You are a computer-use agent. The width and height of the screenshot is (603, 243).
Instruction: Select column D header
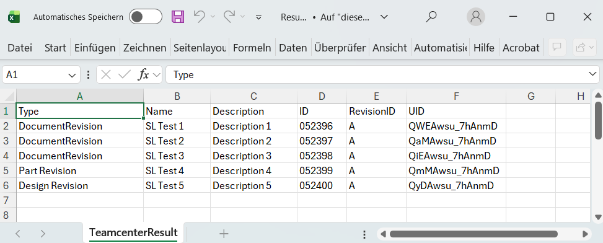coord(322,96)
